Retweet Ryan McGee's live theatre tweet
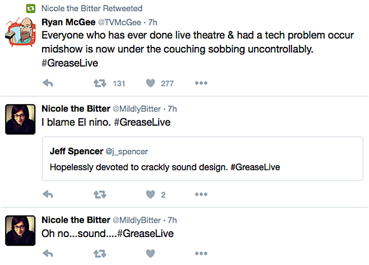369x265 pixels. (100, 83)
